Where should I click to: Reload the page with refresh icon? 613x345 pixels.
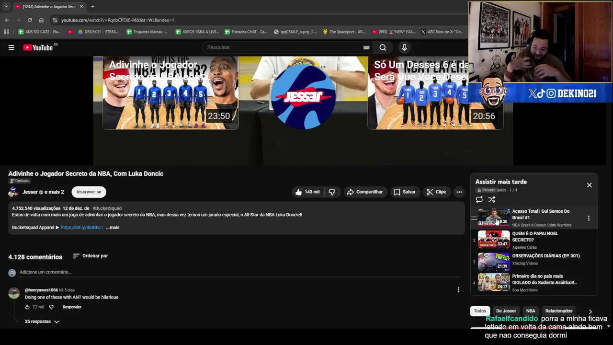30,20
